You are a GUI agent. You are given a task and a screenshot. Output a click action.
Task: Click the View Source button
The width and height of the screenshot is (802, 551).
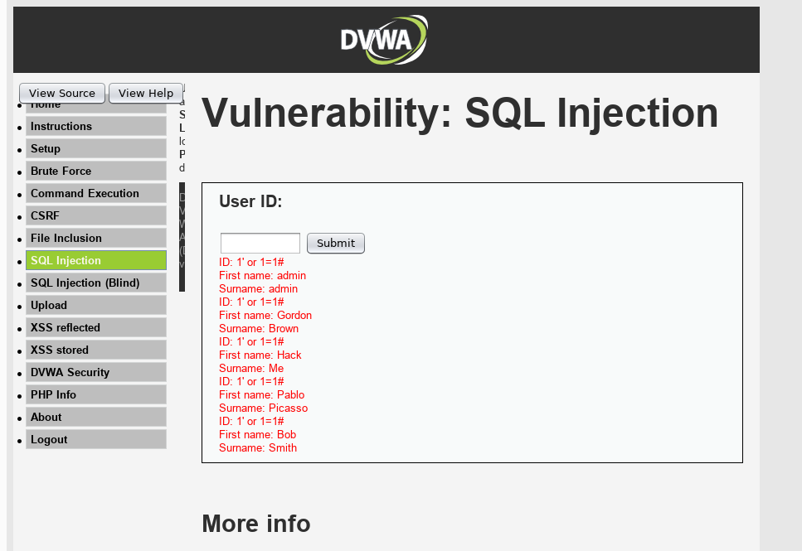61,93
